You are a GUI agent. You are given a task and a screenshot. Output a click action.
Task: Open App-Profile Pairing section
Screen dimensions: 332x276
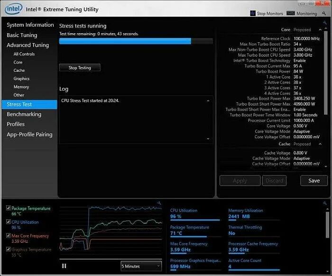point(29,134)
